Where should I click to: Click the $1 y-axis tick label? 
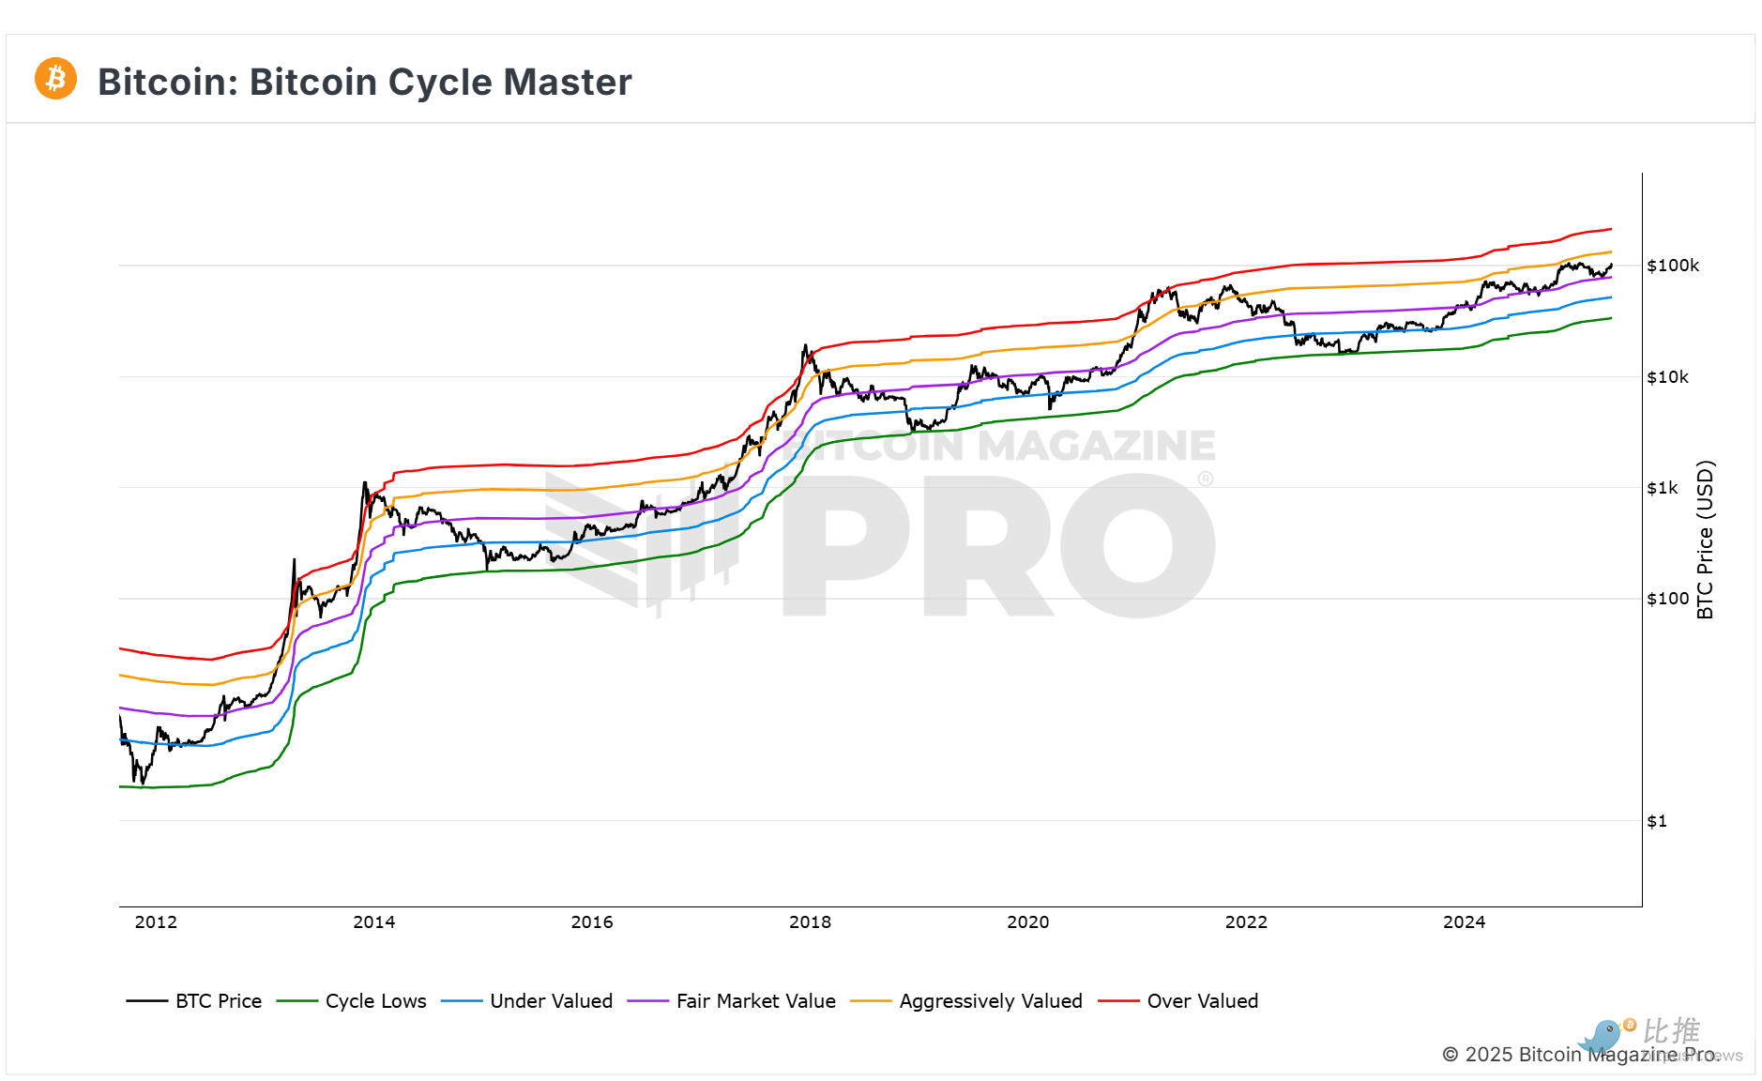pos(1657,821)
